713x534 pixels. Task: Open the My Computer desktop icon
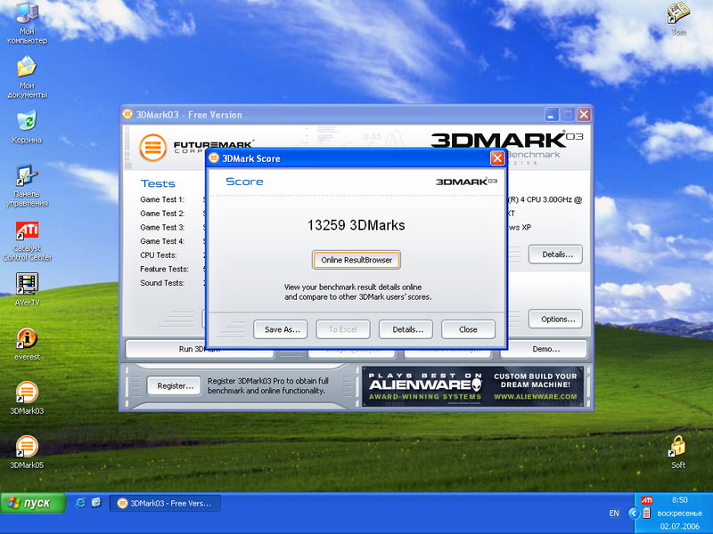tap(27, 23)
